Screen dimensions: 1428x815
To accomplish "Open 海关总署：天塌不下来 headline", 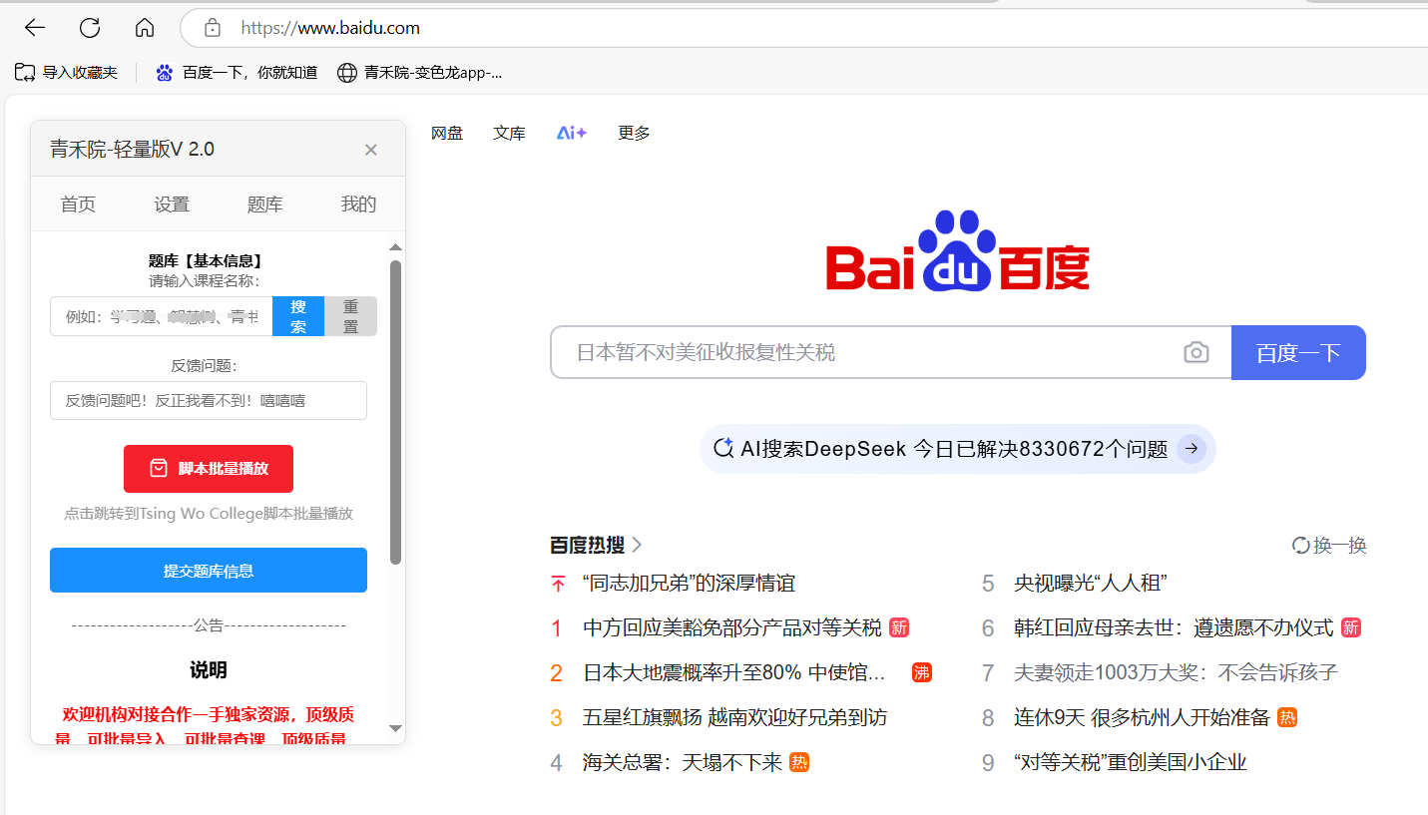I will pyautogui.click(x=683, y=762).
